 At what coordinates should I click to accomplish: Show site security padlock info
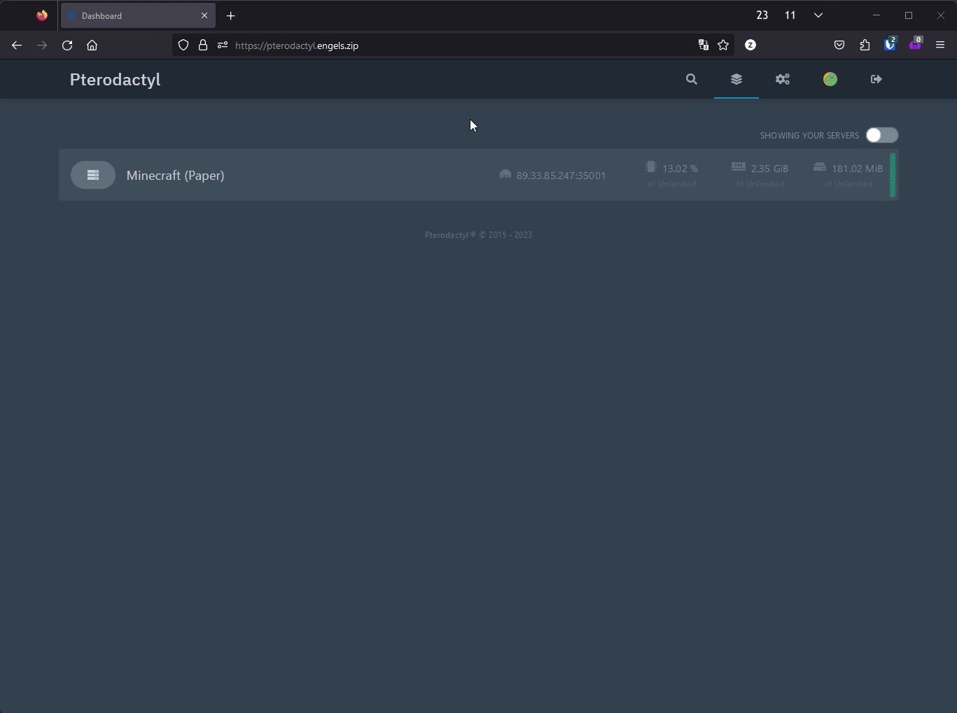point(203,45)
